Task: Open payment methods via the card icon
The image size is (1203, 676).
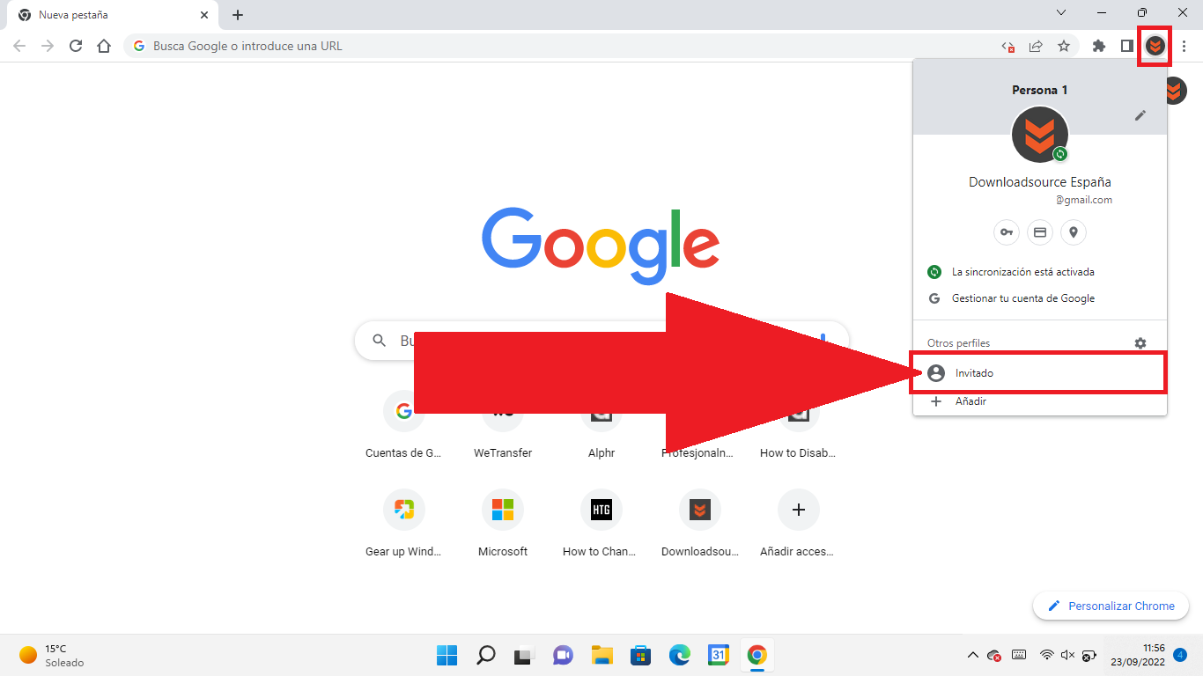Action: tap(1039, 232)
